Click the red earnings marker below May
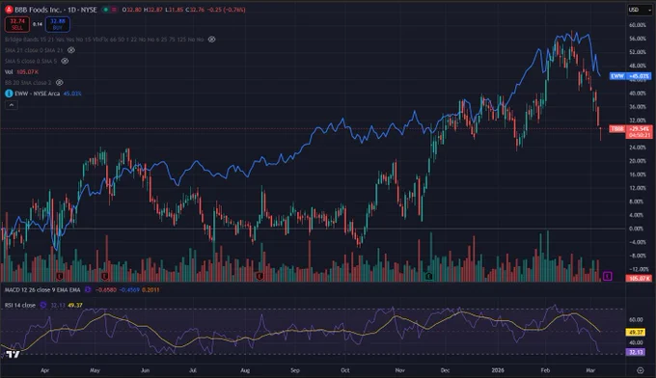Image resolution: width=656 pixels, height=378 pixels. click(x=104, y=276)
